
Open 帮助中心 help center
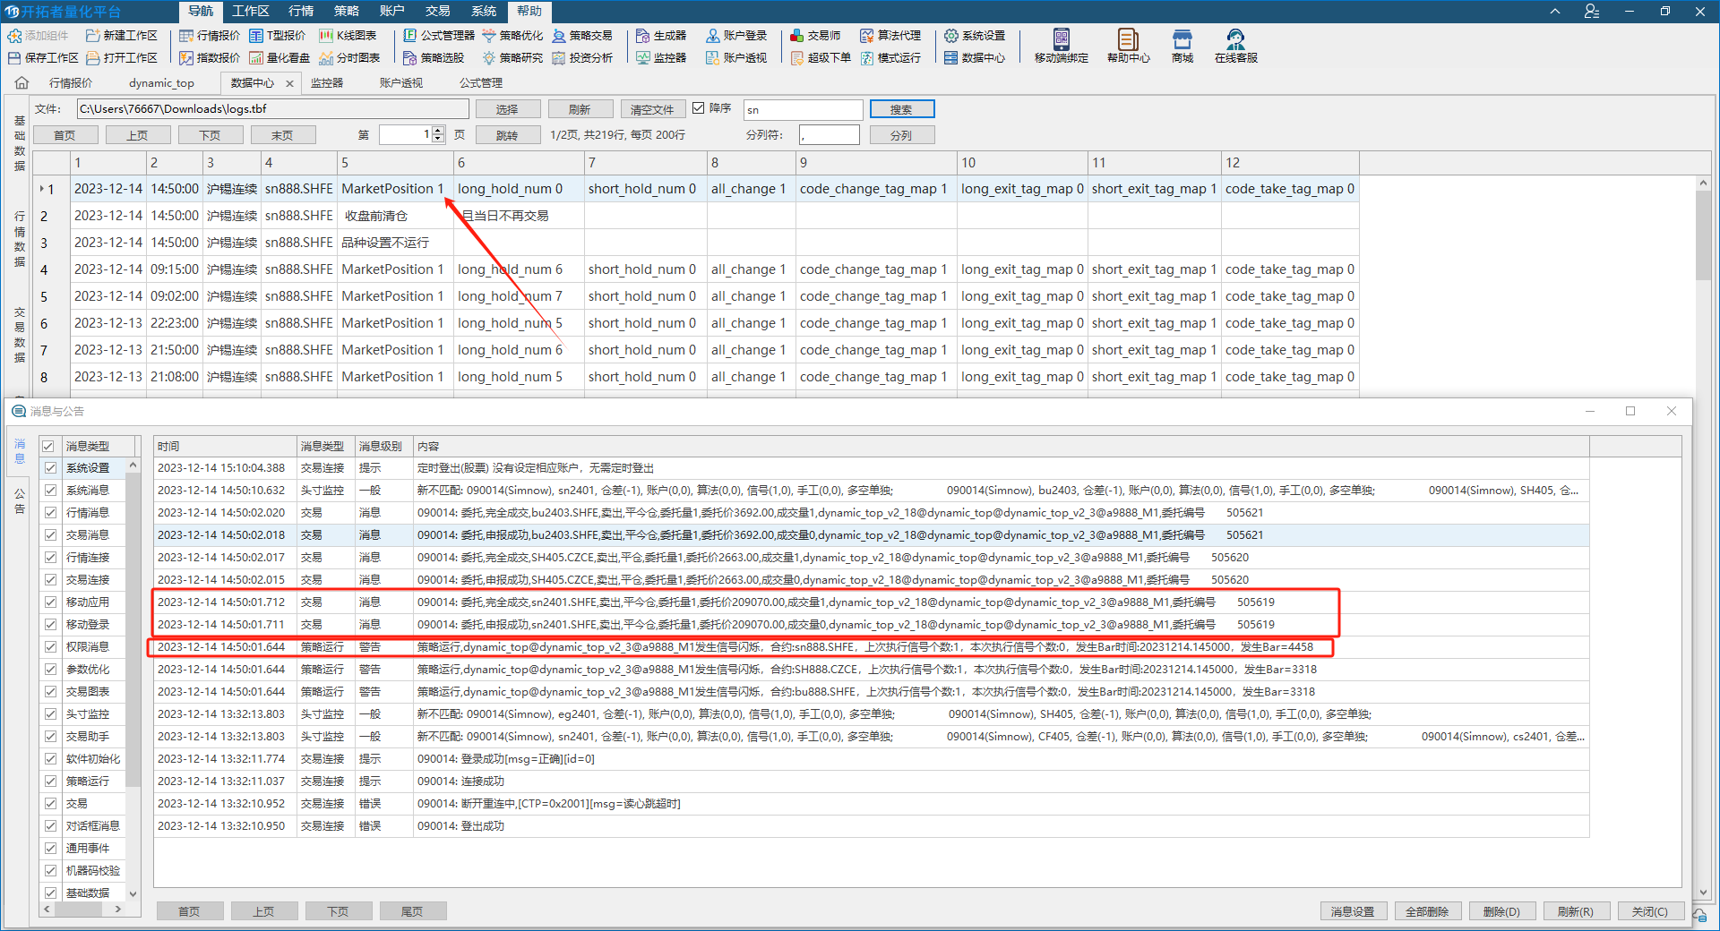(1129, 46)
